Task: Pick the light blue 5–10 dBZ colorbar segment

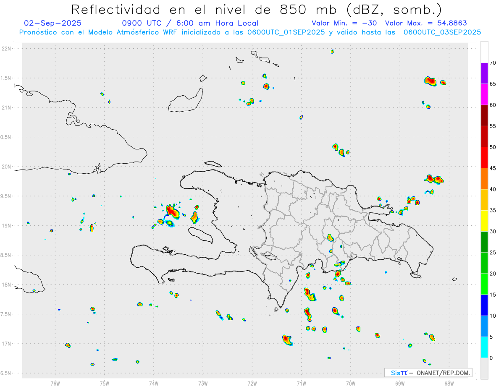Action: pos(484,326)
